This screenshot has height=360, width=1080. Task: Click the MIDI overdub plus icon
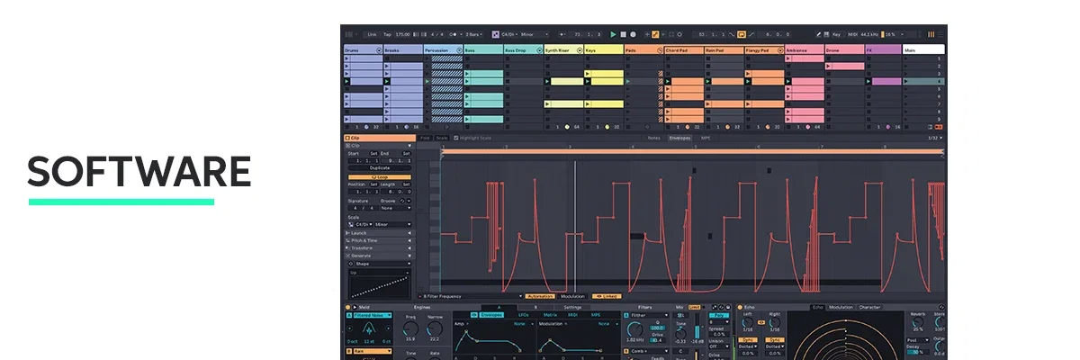pyautogui.click(x=647, y=34)
